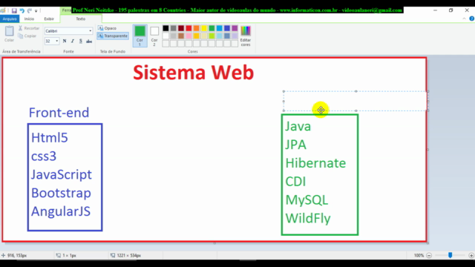
Task: Pick the brown palette swatch
Action: (181, 36)
